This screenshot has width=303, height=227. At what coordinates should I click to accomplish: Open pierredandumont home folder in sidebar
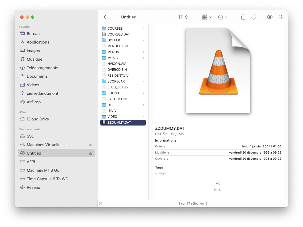[56, 93]
